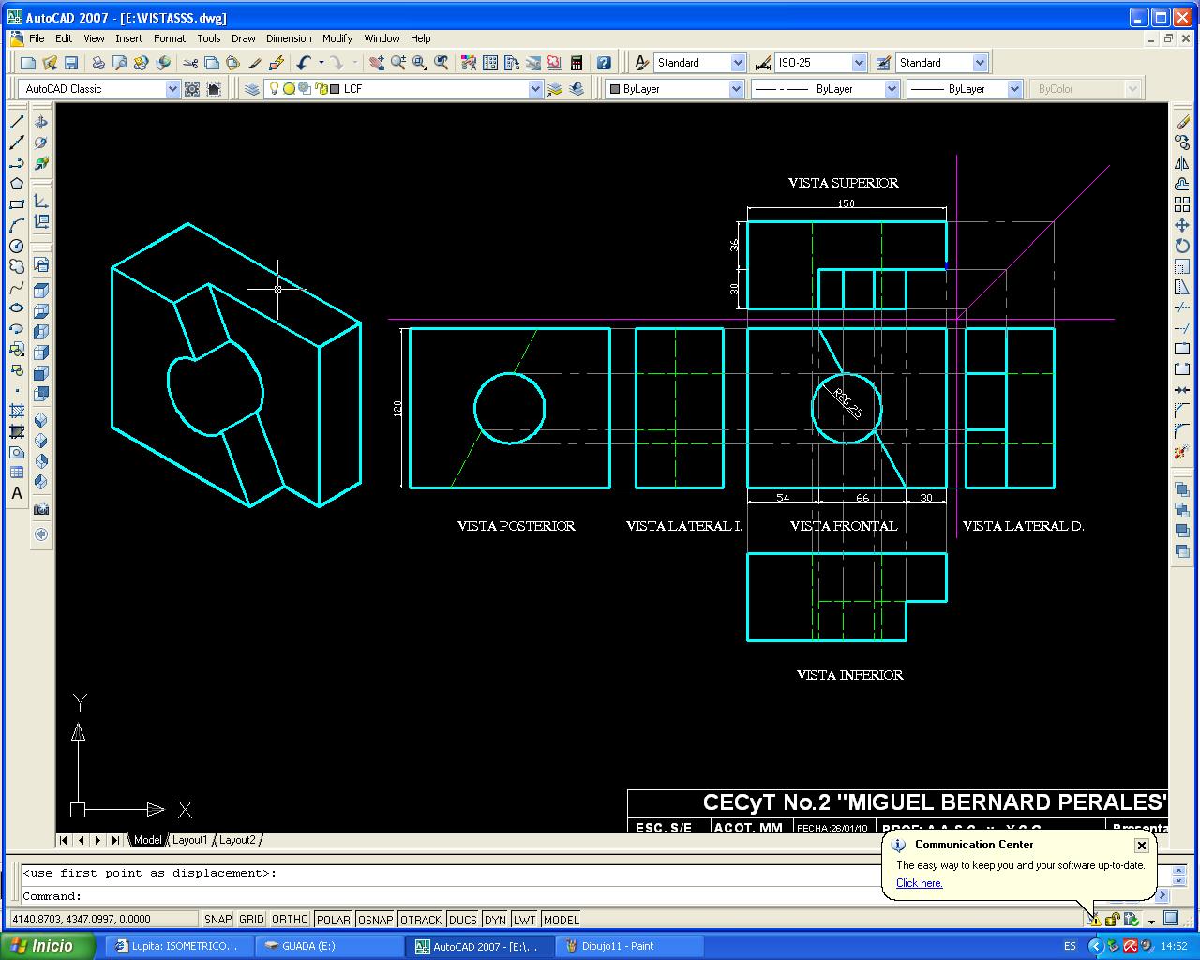The height and width of the screenshot is (960, 1200).
Task: Switch to the Layout2 tab
Action: coord(237,840)
